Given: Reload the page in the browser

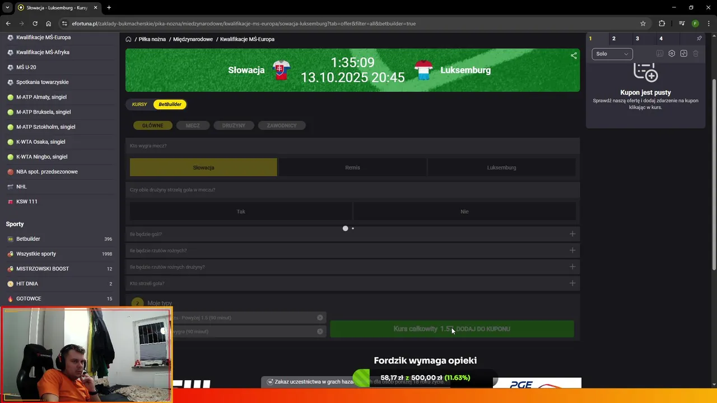Looking at the screenshot, I should [35, 24].
